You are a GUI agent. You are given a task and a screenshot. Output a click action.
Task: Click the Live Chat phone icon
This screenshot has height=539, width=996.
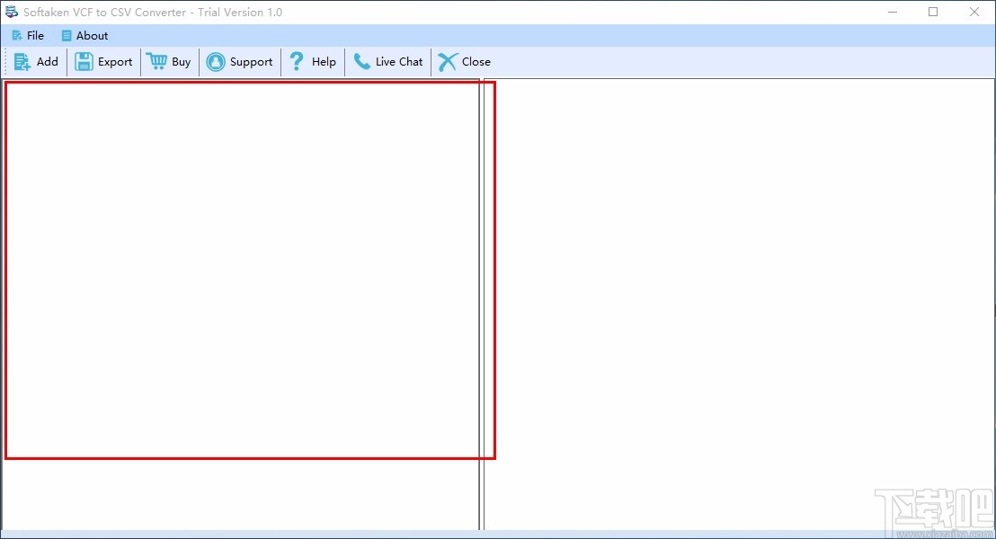pyautogui.click(x=360, y=61)
